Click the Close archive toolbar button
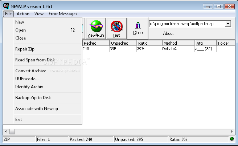Image resolution: width=238 pixels, height=146 pixels. coord(138,28)
